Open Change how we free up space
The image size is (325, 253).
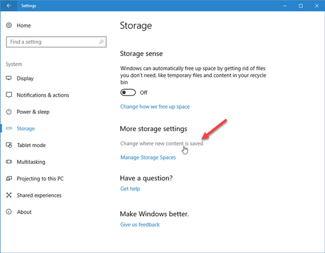tap(155, 107)
